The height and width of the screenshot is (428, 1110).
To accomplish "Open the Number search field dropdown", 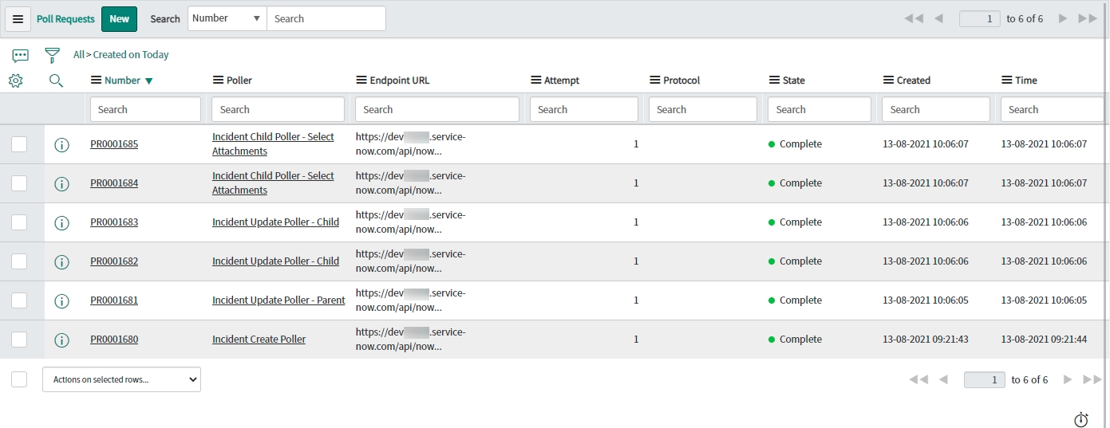I will tap(227, 18).
